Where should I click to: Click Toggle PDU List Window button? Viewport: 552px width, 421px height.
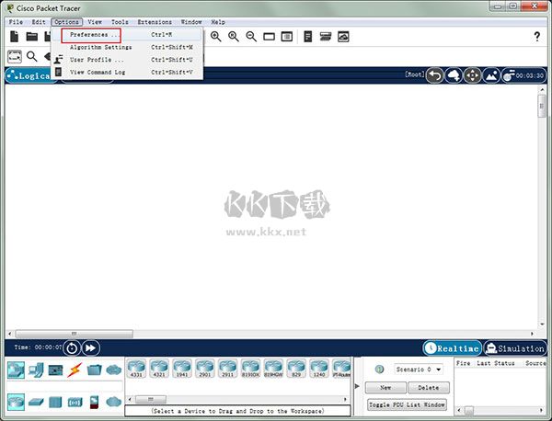[x=407, y=404]
